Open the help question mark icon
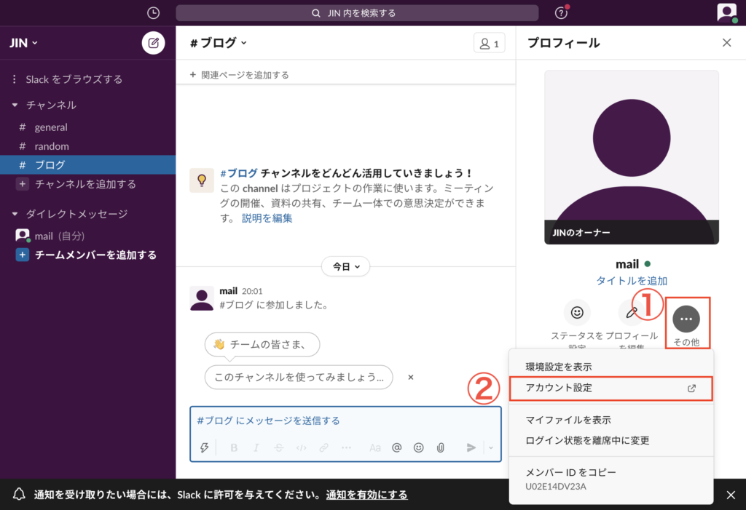The image size is (746, 510). [562, 13]
